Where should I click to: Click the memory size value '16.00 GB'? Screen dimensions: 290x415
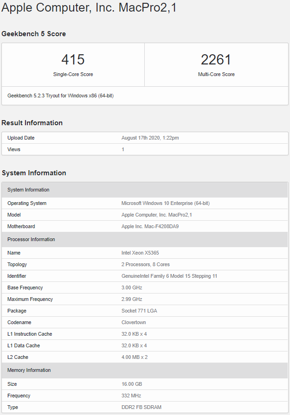pos(132,384)
